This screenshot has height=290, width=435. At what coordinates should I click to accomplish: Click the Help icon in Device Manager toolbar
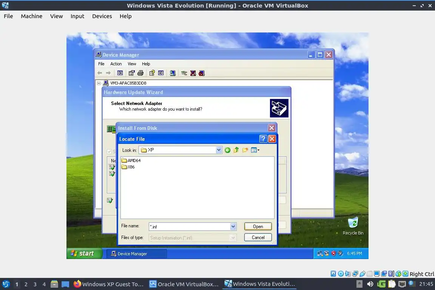pyautogui.click(x=152, y=73)
